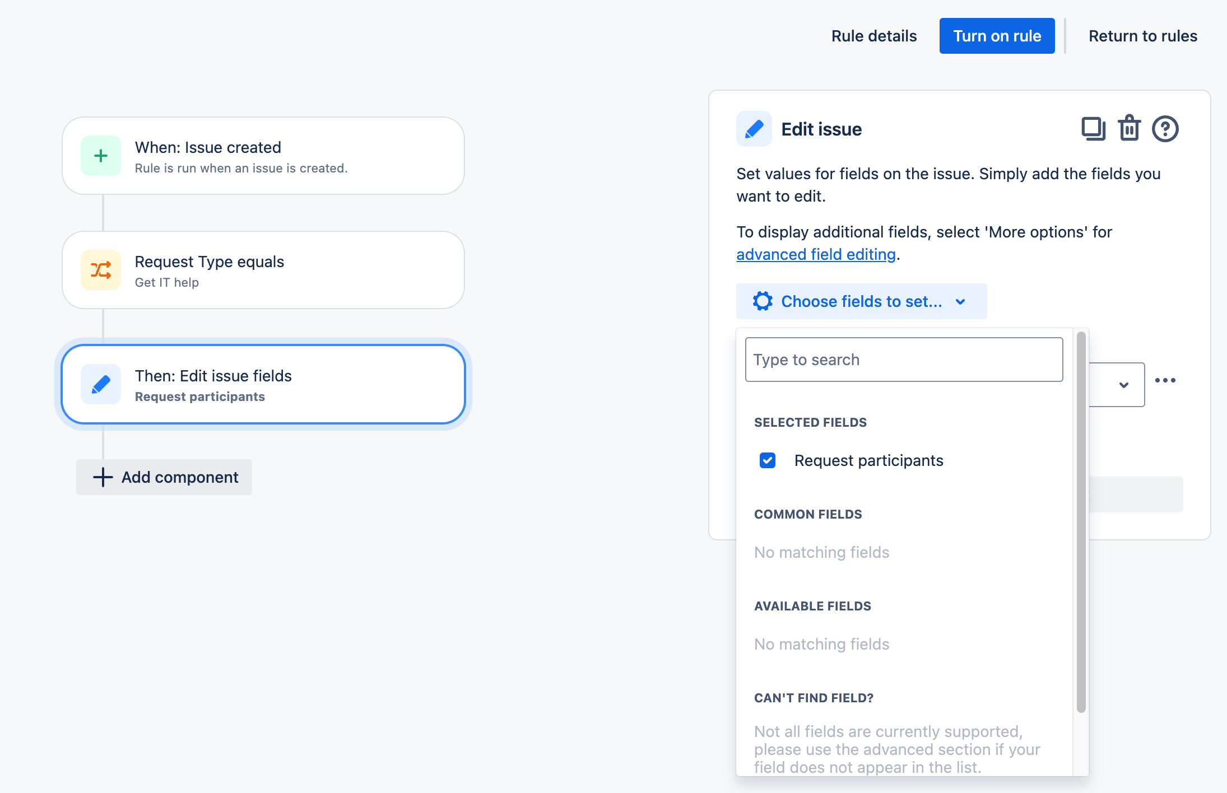Focus the Type to search field
The height and width of the screenshot is (793, 1227).
tap(904, 360)
